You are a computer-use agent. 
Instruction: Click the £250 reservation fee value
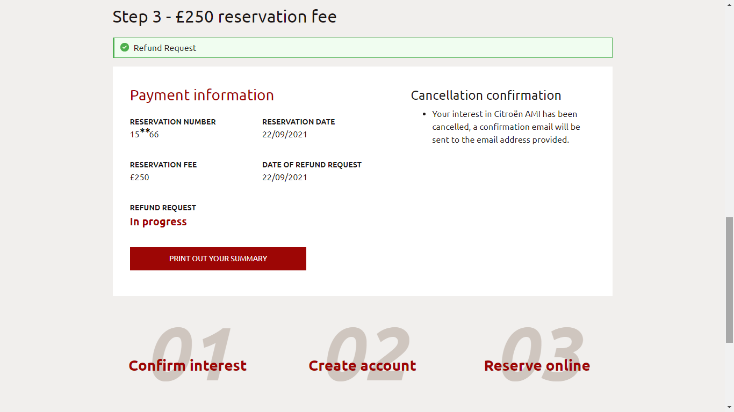pyautogui.click(x=140, y=178)
